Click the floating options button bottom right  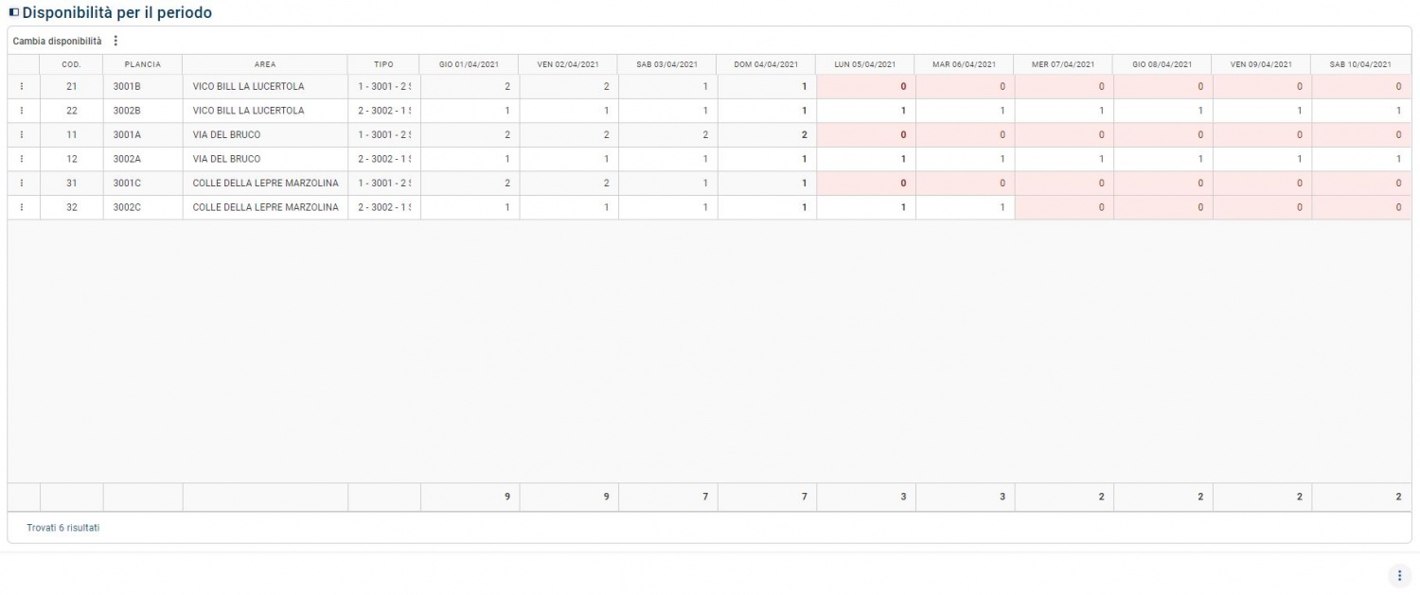(x=1399, y=575)
